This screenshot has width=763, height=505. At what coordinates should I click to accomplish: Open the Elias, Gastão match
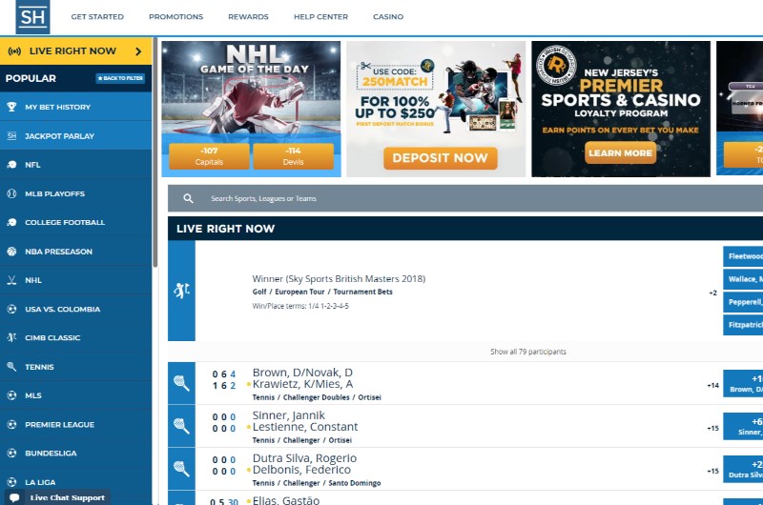coord(286,500)
